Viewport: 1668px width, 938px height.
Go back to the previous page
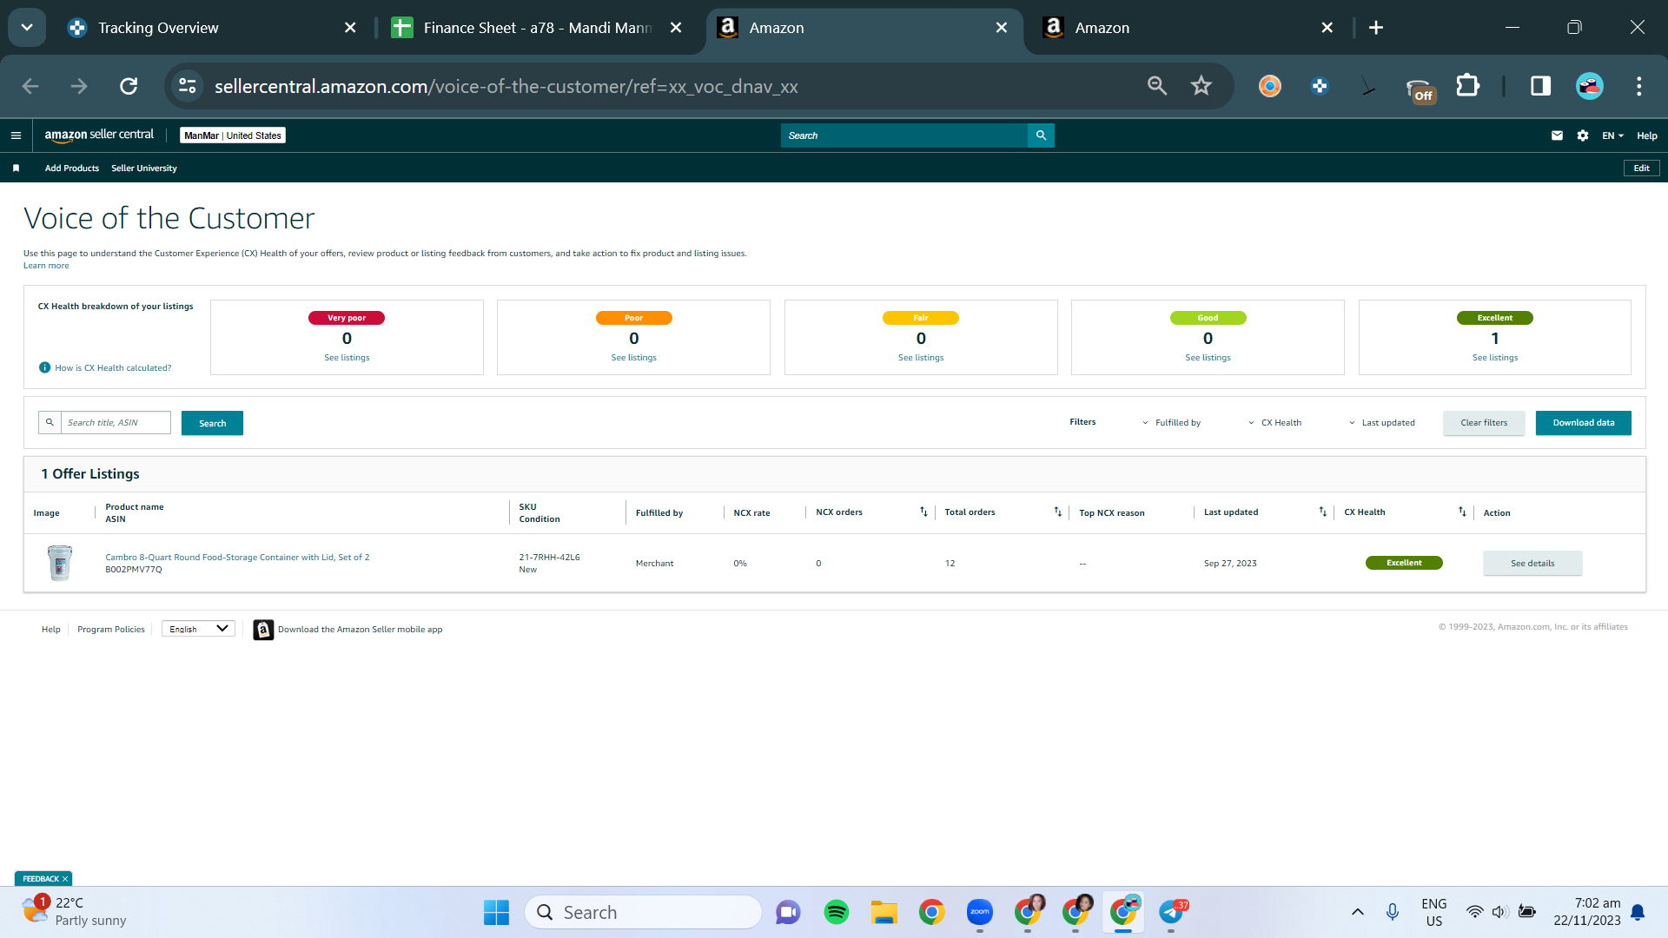30,86
